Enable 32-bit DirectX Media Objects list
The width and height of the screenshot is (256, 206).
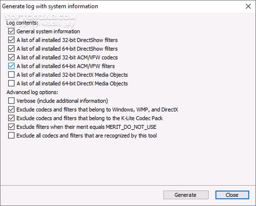[x=11, y=75]
